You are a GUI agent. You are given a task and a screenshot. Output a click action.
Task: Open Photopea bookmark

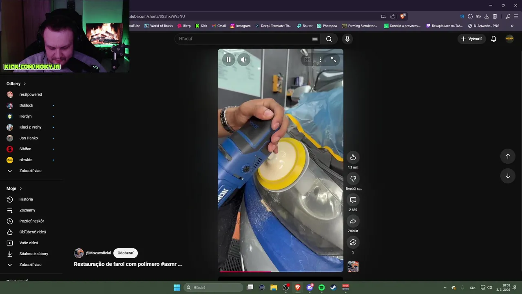327,26
